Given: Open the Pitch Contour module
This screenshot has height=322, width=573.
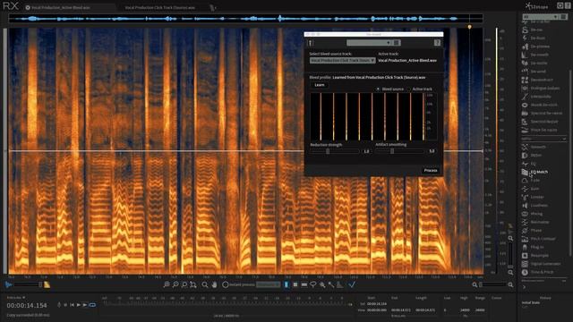Looking at the screenshot, I should (543, 239).
